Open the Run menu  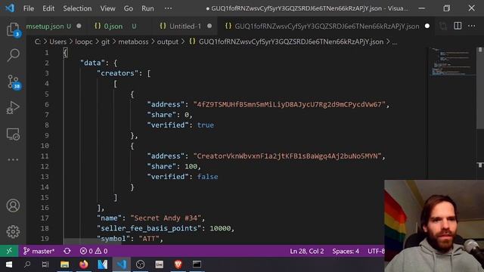(x=147, y=8)
